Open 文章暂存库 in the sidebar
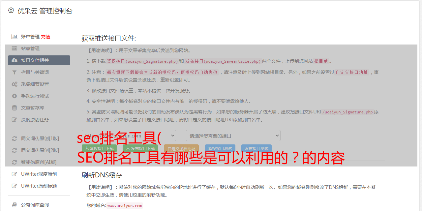 point(39,108)
